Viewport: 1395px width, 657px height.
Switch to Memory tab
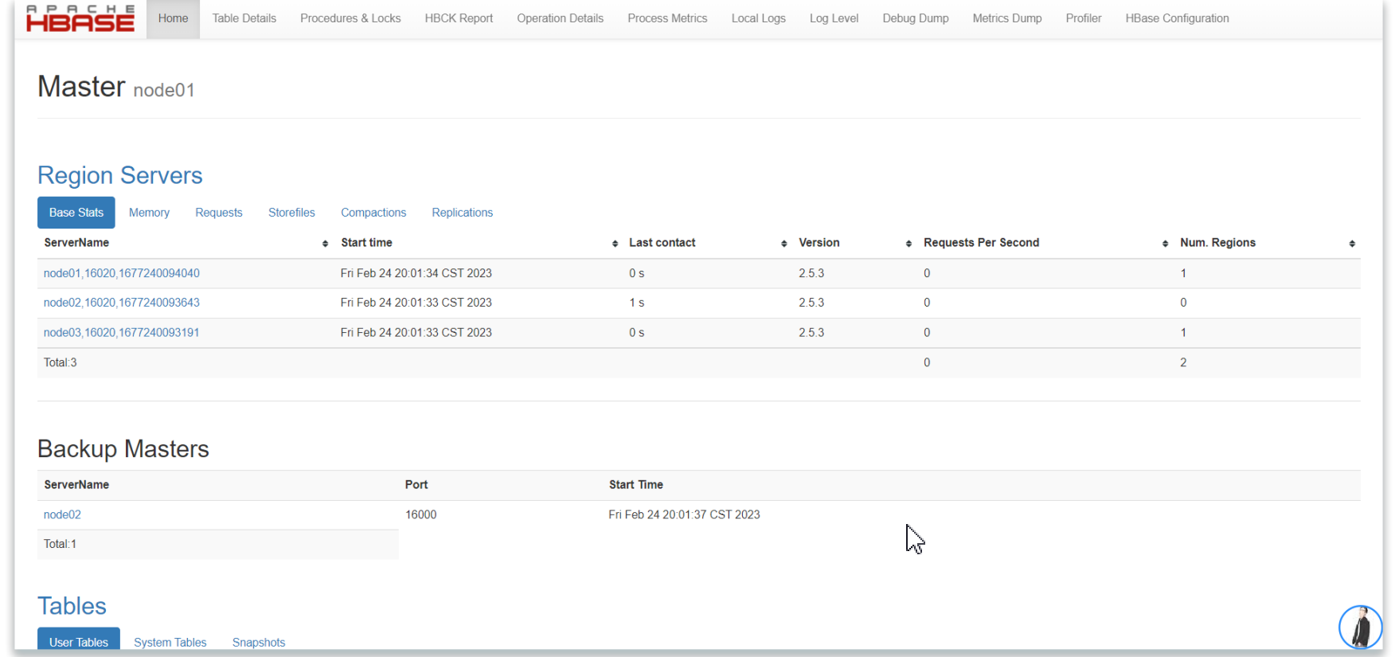click(x=149, y=213)
